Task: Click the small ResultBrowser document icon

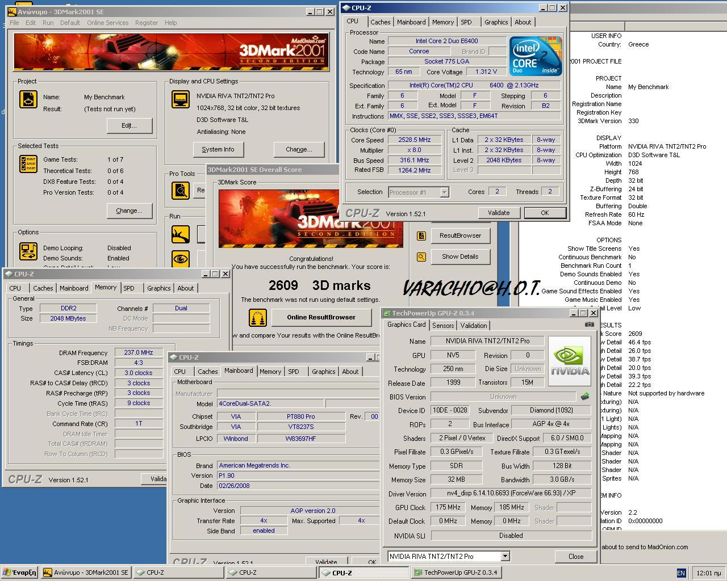Action: click(x=421, y=235)
